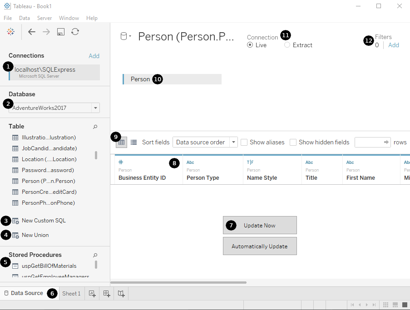Click the data source cylinder icon

click(123, 36)
